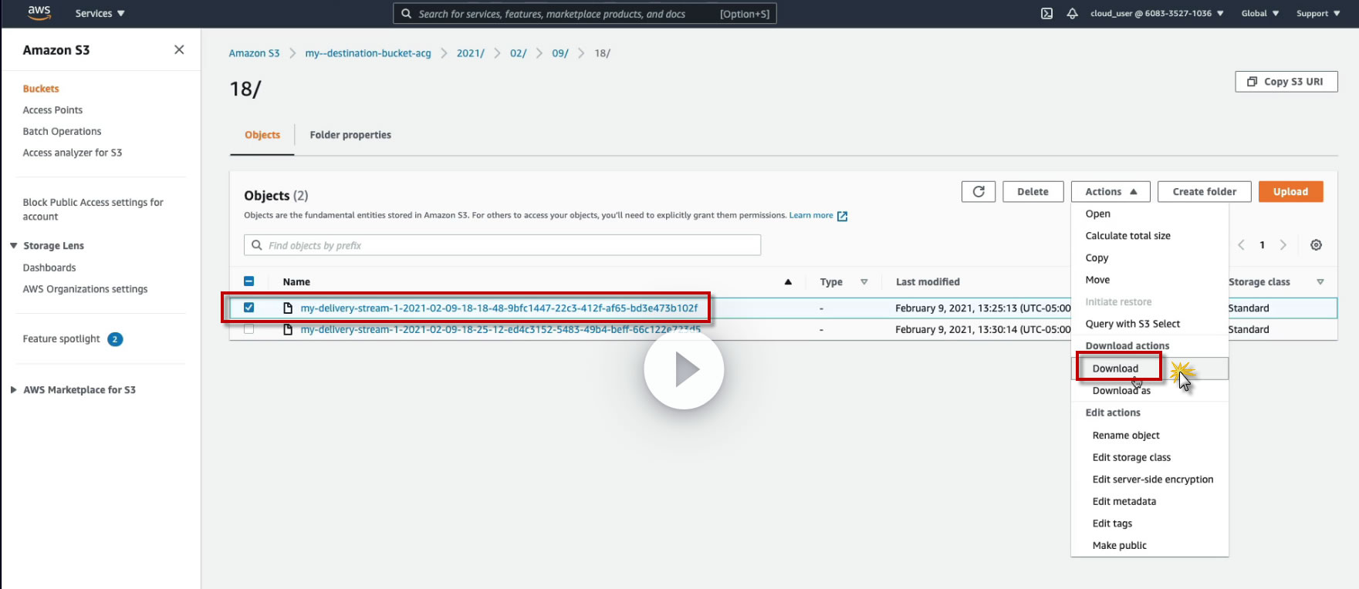Open the notifications bell

click(x=1072, y=13)
